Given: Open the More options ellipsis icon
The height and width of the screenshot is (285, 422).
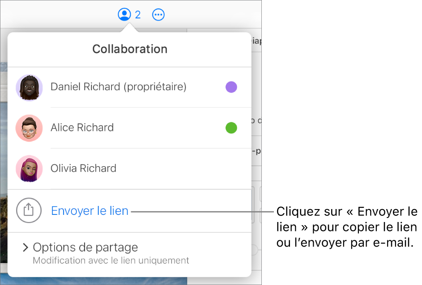Looking at the screenshot, I should (158, 14).
